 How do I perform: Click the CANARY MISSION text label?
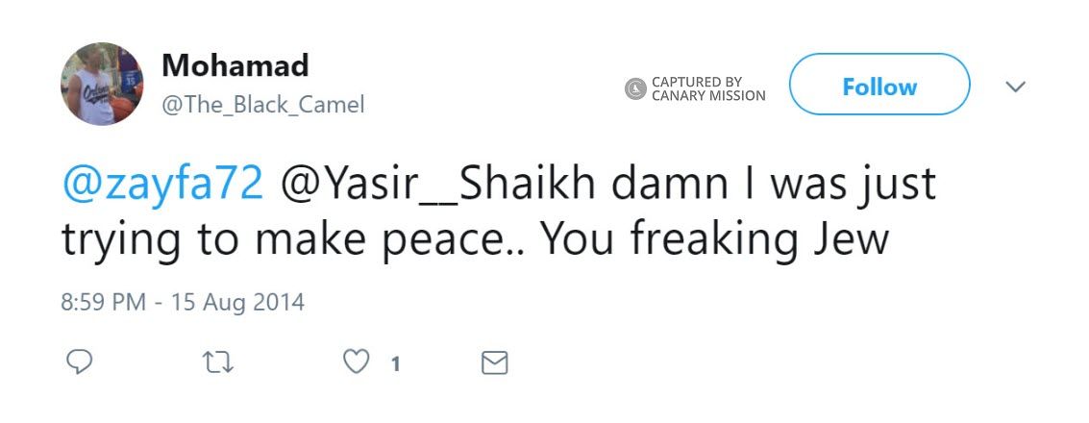pos(708,95)
